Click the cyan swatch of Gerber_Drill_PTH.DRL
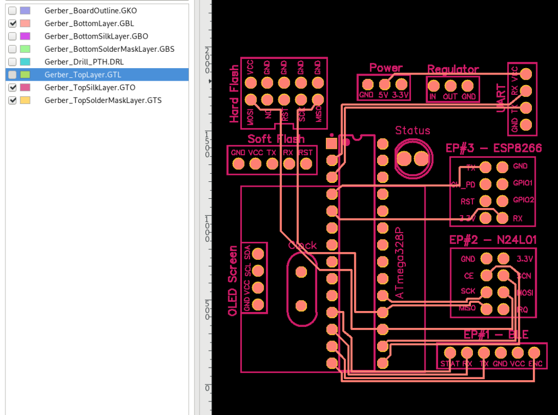This screenshot has width=558, height=415. (x=25, y=62)
